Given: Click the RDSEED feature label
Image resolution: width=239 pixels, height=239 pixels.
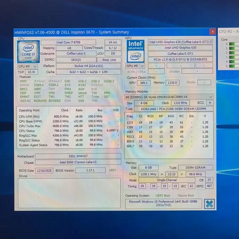Looking at the screenshot, I should (54, 101).
